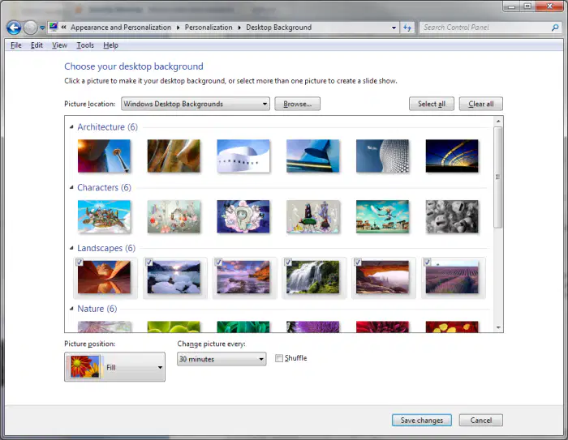Open the recent pages arrow beside Forward button
568x440 pixels.
[x=42, y=28]
